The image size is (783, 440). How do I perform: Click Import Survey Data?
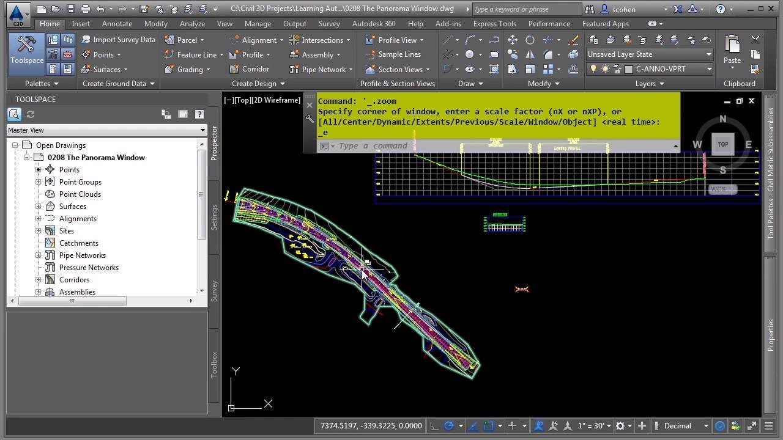coord(117,40)
